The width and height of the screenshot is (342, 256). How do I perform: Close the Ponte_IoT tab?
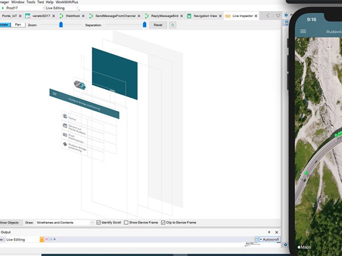tap(20, 16)
